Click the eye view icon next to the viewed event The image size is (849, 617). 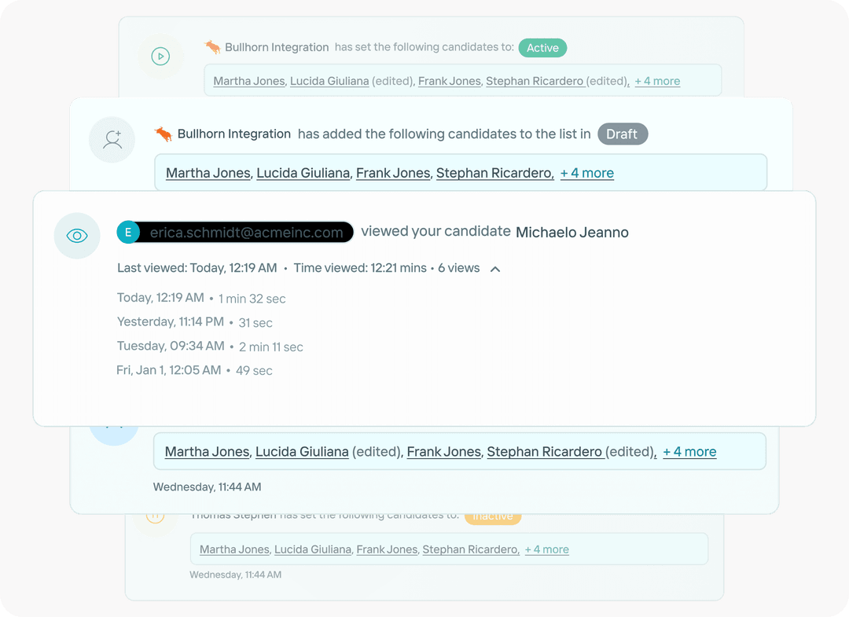[77, 236]
